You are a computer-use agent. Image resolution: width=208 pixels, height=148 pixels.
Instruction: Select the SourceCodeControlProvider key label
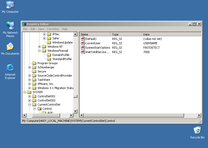coord(55,76)
